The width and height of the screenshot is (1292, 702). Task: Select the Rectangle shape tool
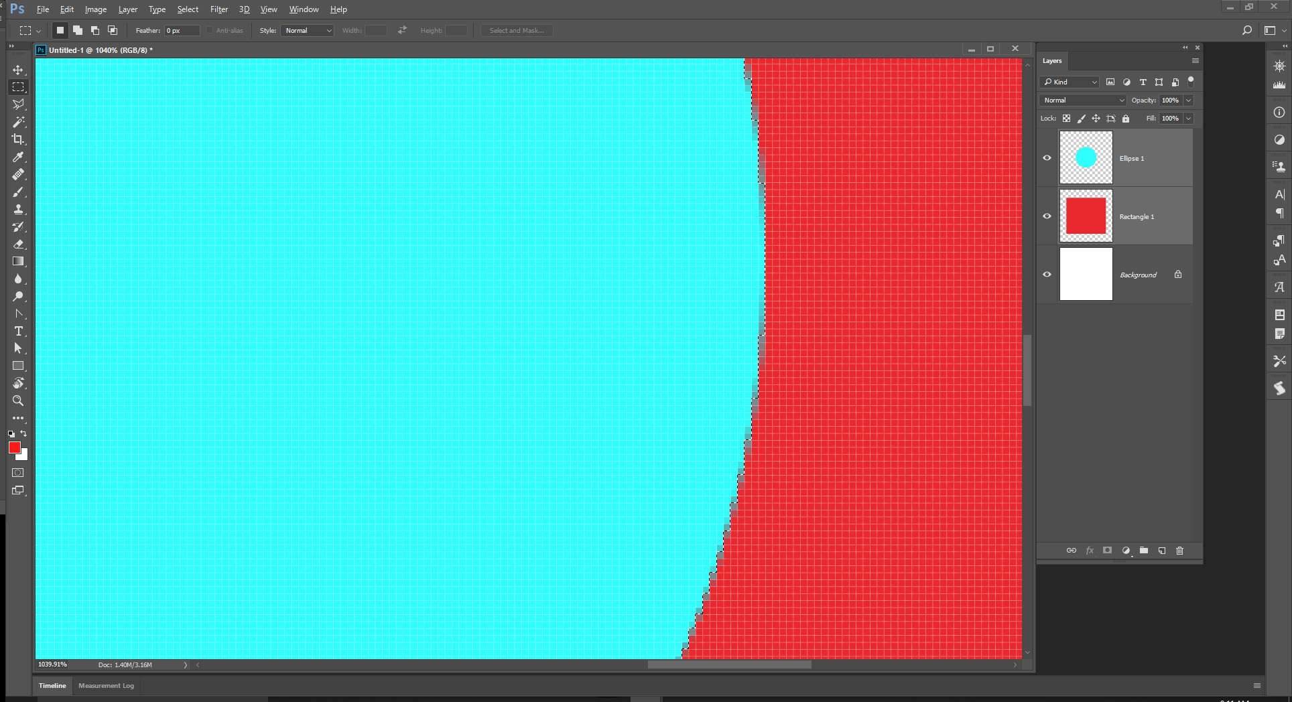[18, 366]
